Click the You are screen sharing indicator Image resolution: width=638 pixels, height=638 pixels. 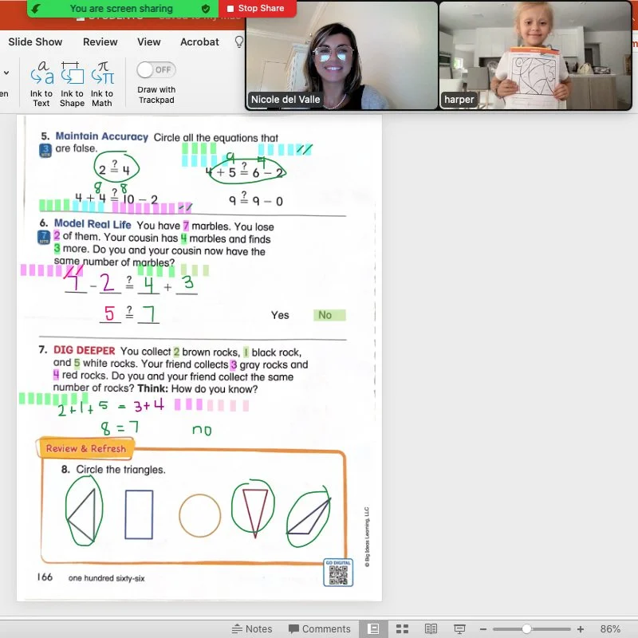coord(121,8)
